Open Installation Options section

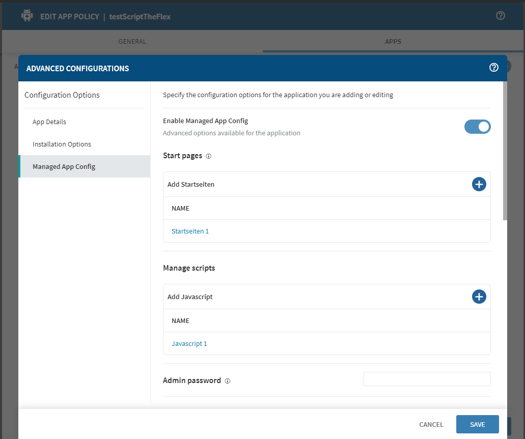click(x=62, y=144)
